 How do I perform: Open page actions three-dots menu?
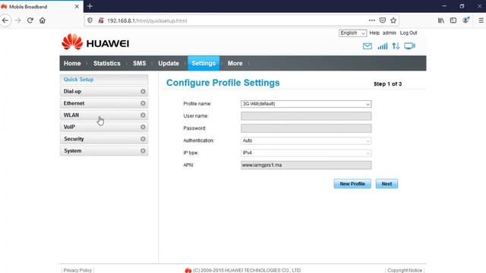371,20
